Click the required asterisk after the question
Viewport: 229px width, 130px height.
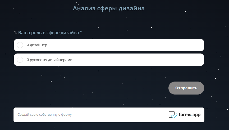[x=81, y=32]
